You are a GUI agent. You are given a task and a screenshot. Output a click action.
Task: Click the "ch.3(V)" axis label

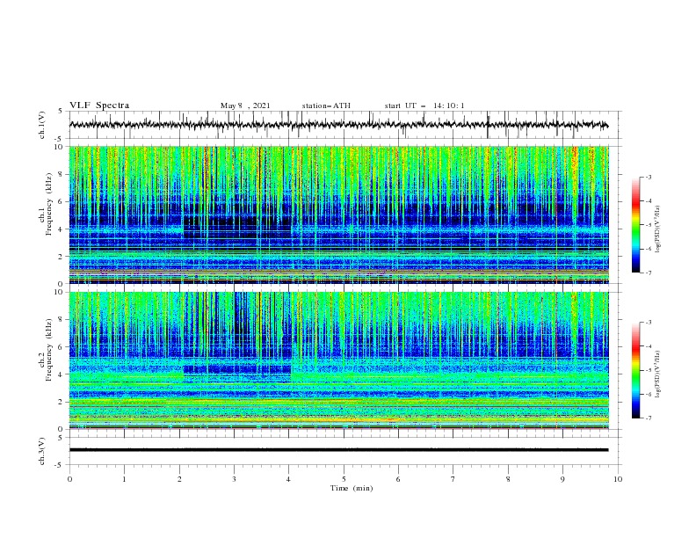42,451
